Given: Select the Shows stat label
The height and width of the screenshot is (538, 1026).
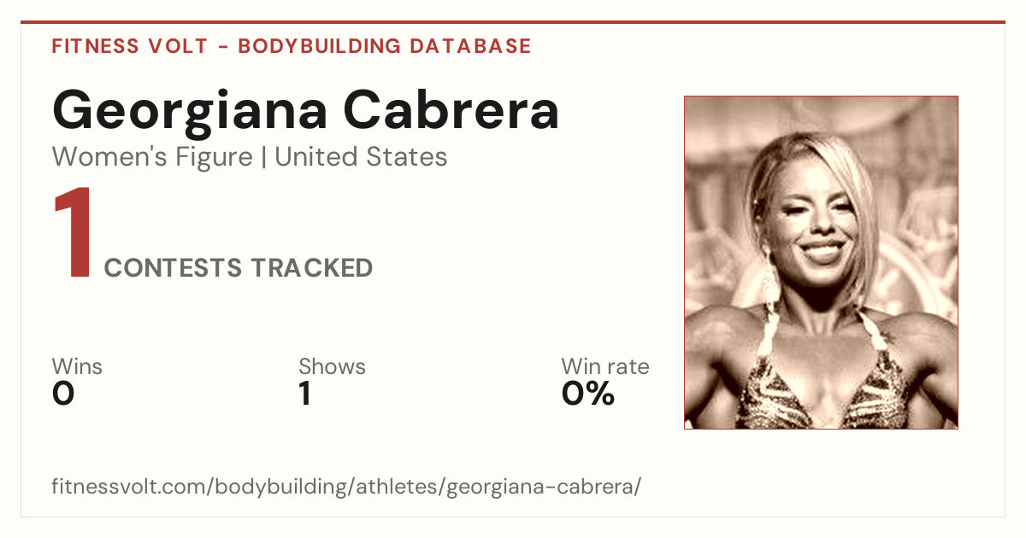Looking at the screenshot, I should coord(332,366).
